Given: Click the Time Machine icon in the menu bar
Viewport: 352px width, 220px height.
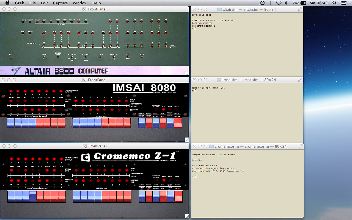Looking at the screenshot, I should 262,3.
